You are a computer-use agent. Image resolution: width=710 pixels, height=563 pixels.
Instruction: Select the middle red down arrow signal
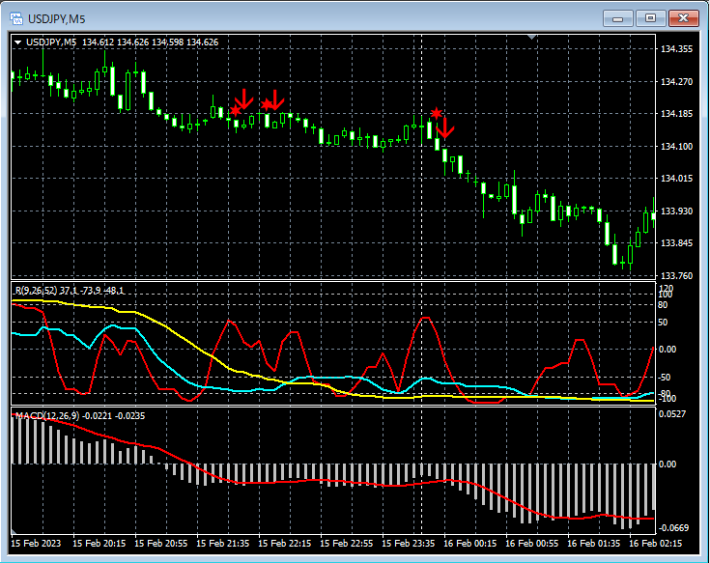[275, 99]
